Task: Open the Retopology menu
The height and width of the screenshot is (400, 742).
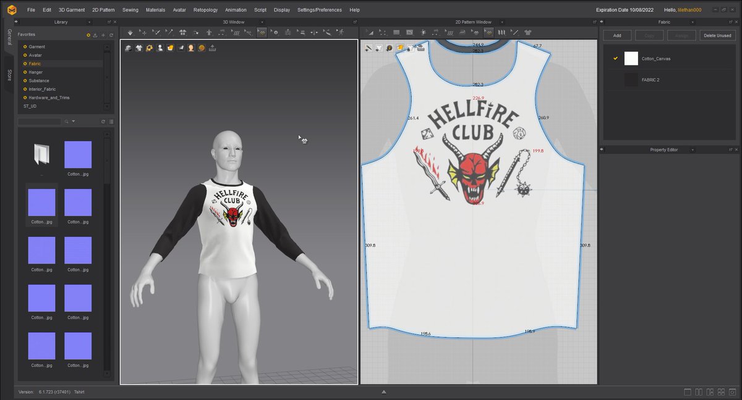Action: point(206,10)
